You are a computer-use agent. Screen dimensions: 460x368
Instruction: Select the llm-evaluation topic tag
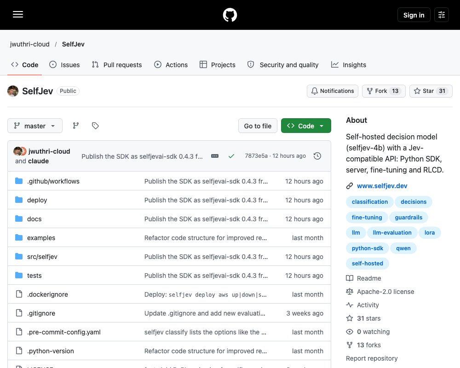(x=392, y=233)
